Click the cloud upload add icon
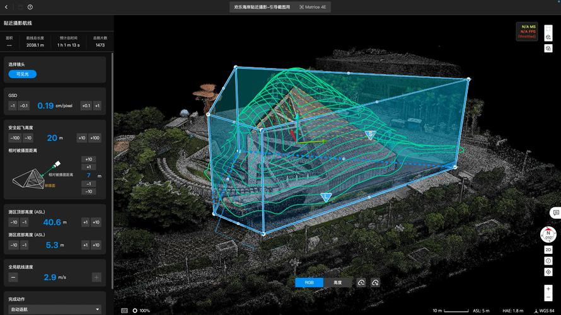The width and height of the screenshot is (561, 315). point(376,283)
